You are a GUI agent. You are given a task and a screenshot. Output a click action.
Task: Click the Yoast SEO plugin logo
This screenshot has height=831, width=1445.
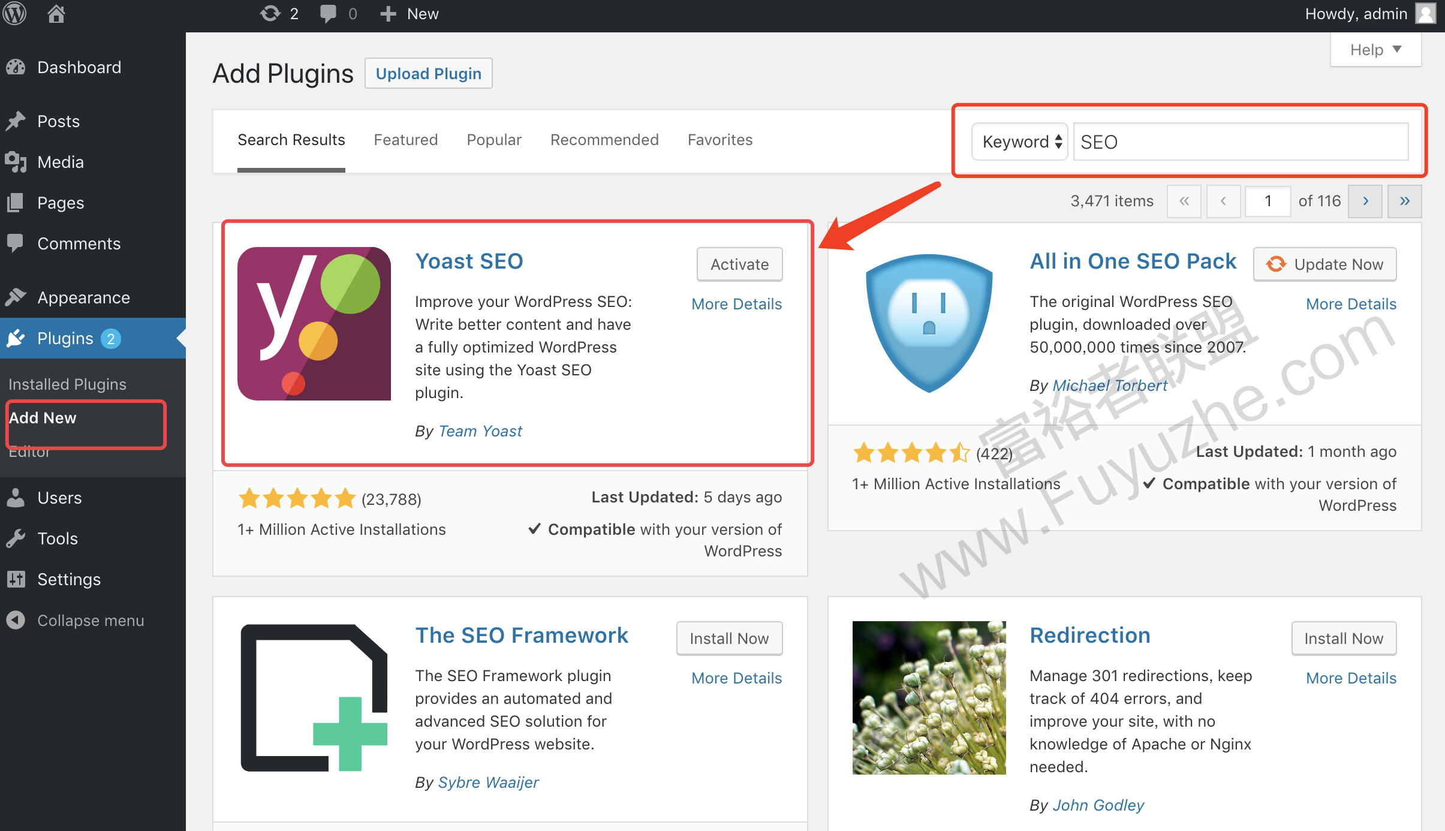click(314, 324)
